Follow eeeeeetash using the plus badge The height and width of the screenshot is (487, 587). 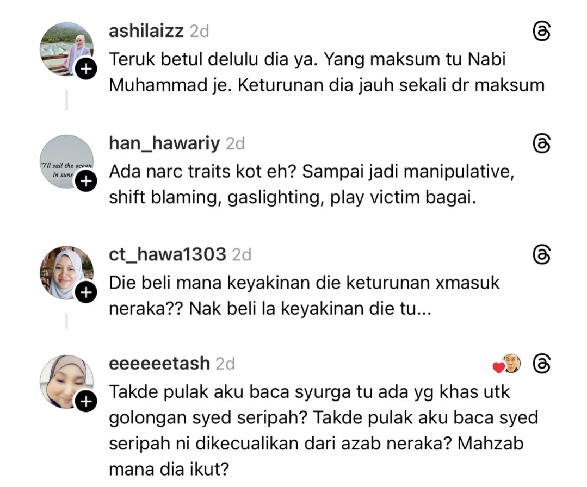(86, 401)
